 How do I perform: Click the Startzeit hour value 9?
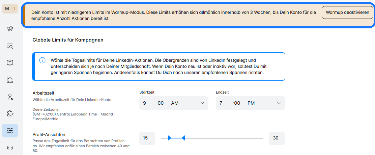pyautogui.click(x=144, y=103)
